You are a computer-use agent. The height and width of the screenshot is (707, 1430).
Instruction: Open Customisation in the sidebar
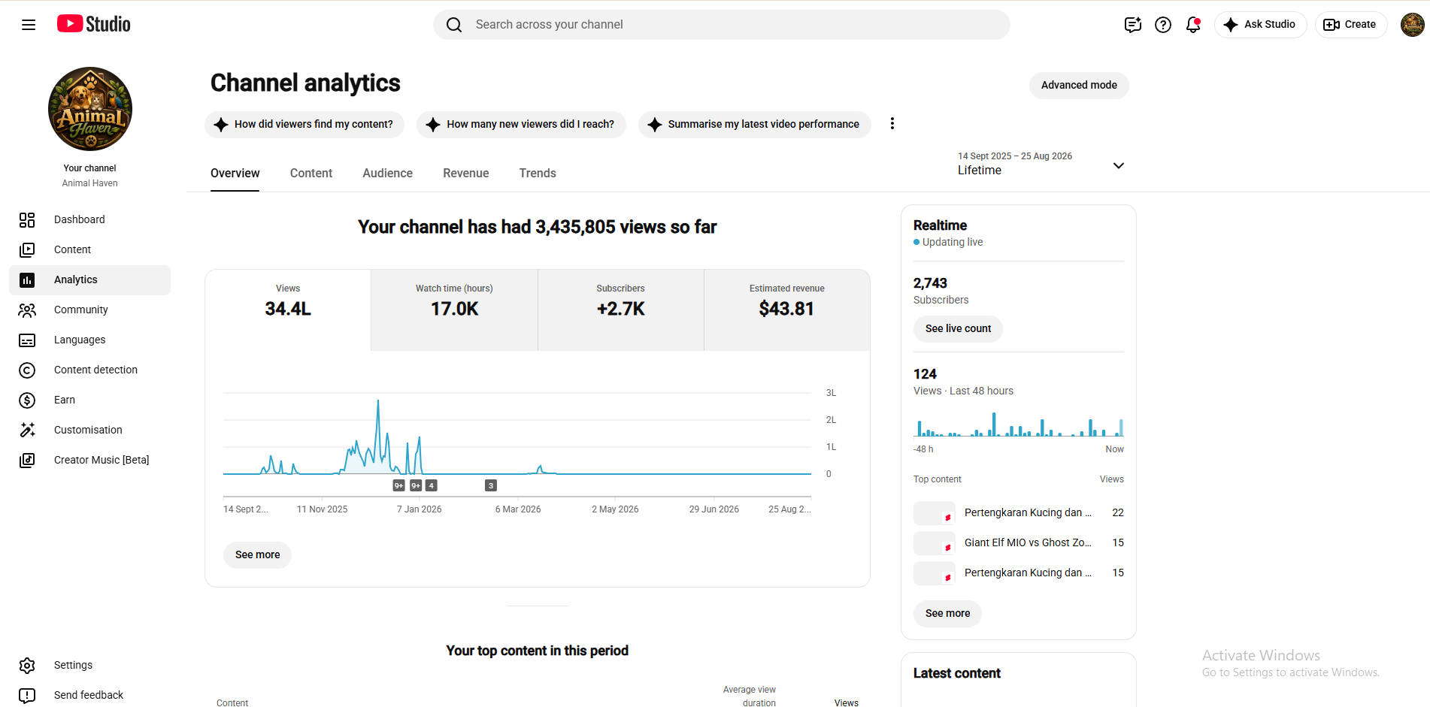[x=90, y=430]
